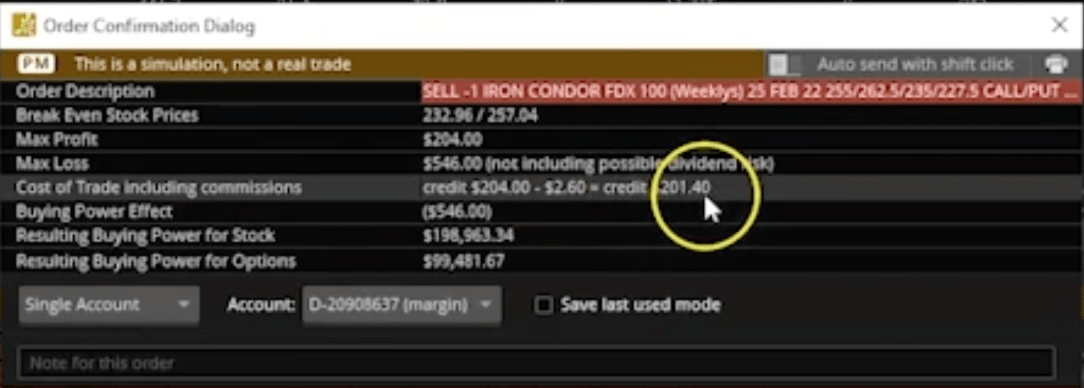Expand the Account D-20908637 (margin) dropdown
The height and width of the screenshot is (388, 1084).
tap(401, 305)
